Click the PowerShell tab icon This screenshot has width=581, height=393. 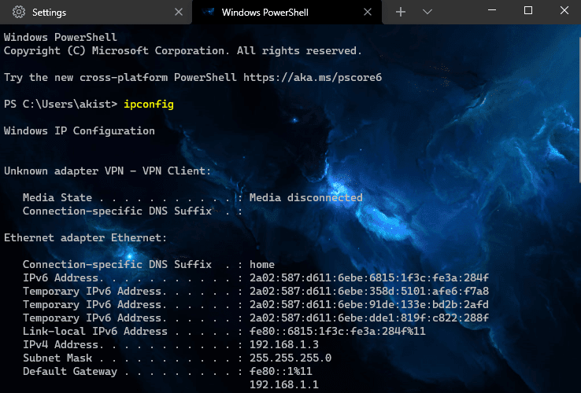coord(209,13)
